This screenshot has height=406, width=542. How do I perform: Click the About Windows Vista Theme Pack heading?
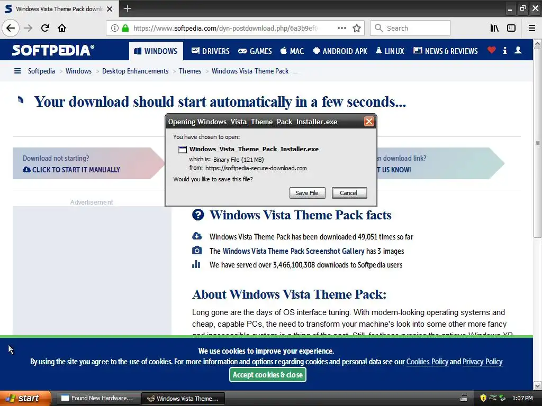tap(289, 294)
